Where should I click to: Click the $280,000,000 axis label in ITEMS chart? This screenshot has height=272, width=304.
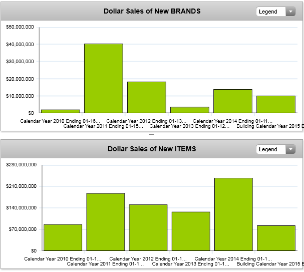22,165
